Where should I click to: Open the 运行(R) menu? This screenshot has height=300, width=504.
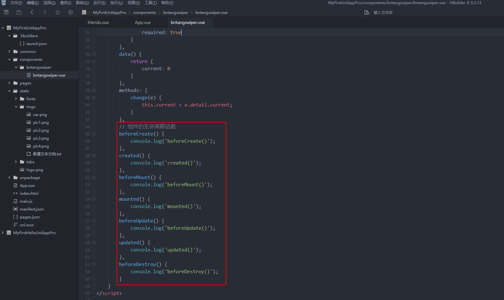point(99,3)
